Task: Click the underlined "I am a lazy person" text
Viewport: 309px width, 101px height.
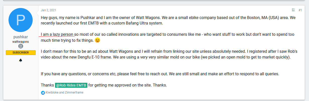Action: 57,34
